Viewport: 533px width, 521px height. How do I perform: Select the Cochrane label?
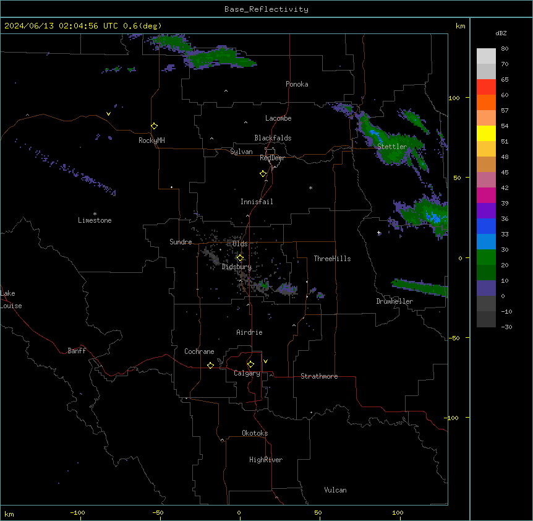(199, 351)
